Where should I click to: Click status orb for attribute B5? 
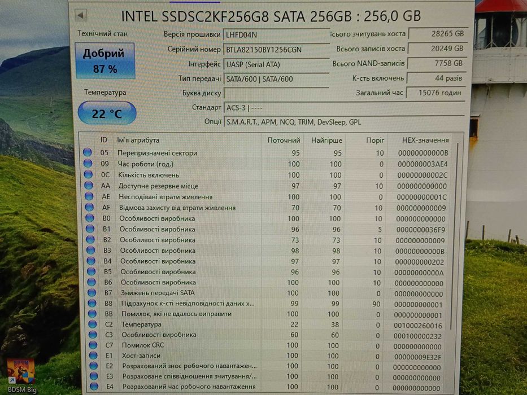point(91,271)
